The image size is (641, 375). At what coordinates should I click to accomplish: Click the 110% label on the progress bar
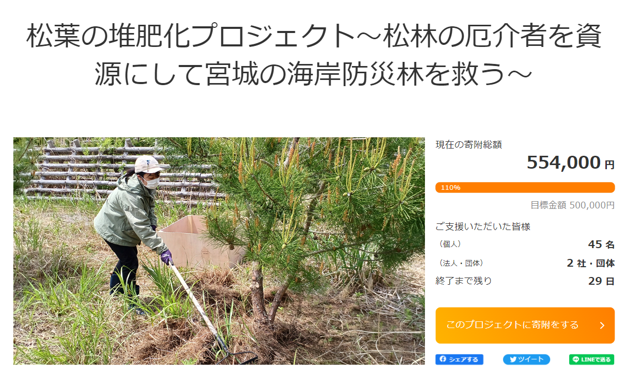coord(450,187)
